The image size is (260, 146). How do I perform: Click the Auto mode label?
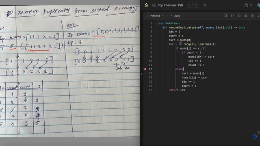click(177, 16)
